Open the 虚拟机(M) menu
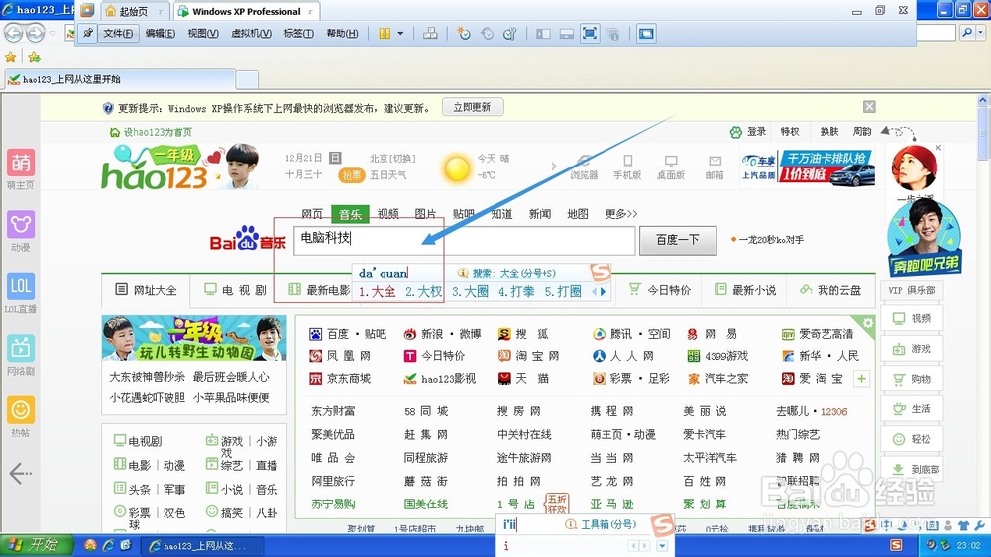The image size is (991, 557). pos(251,33)
